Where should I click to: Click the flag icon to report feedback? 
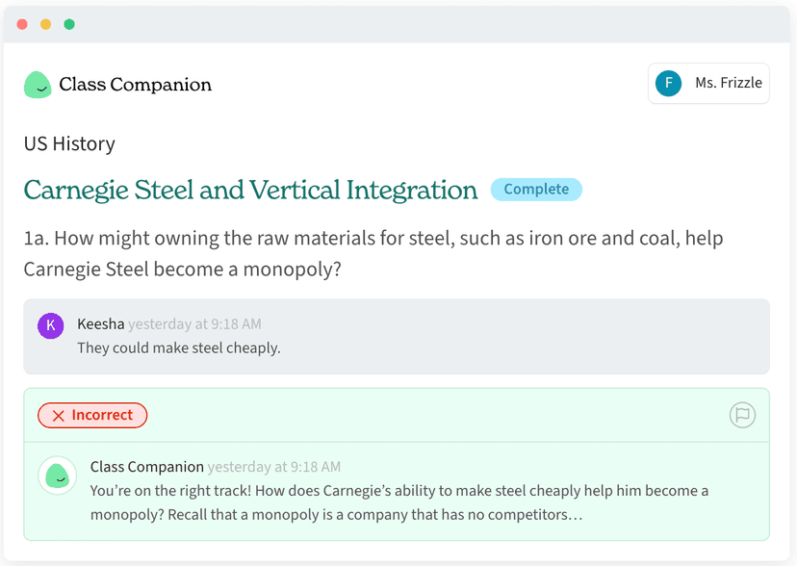[x=741, y=415]
